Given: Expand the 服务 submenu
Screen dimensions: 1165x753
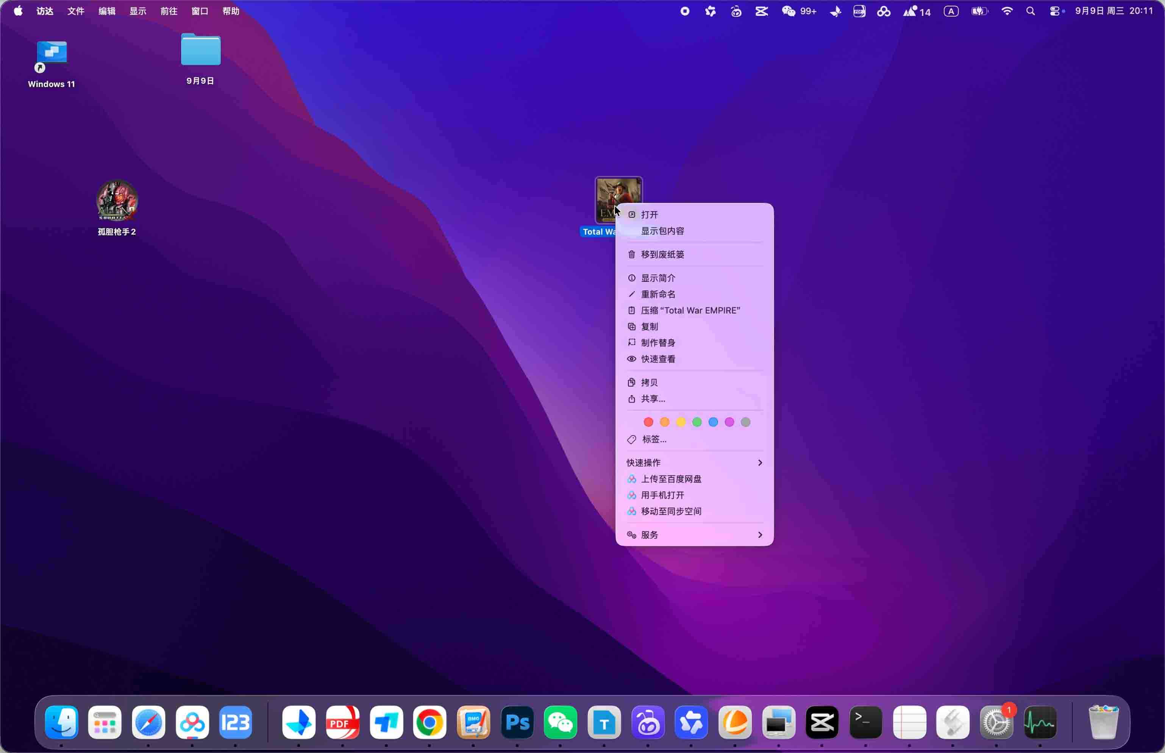Looking at the screenshot, I should pyautogui.click(x=694, y=535).
